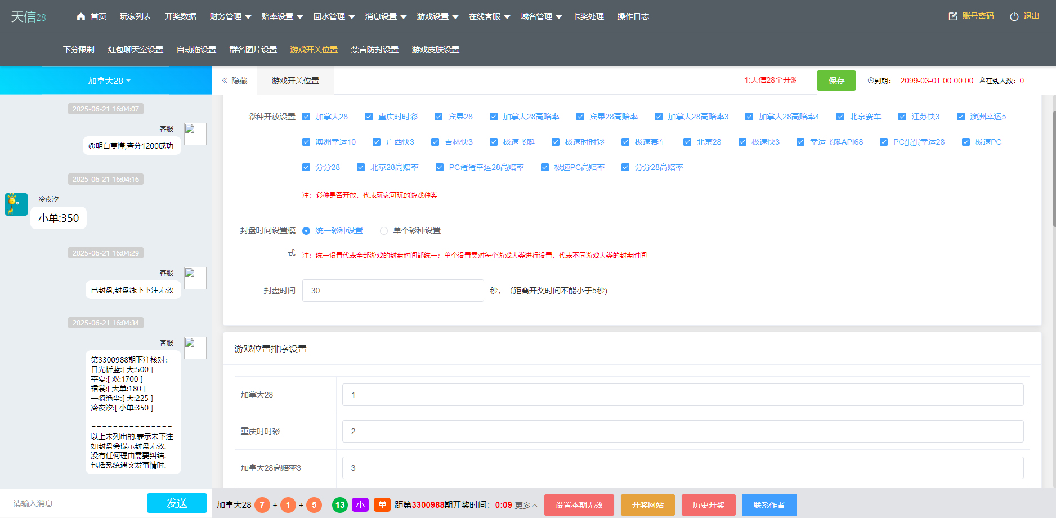Click the clock icon before 到期
Screen dimensions: 1056x518
tap(870, 81)
